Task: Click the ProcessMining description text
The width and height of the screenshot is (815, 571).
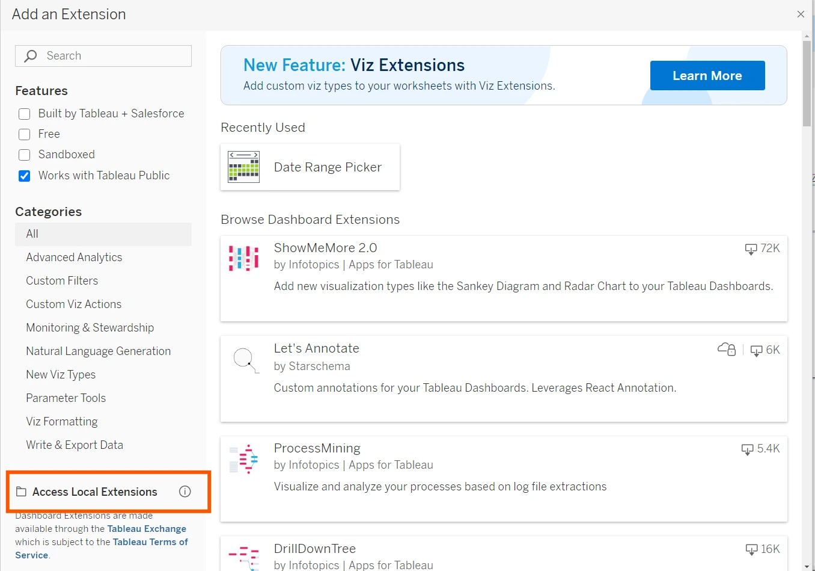Action: point(440,487)
